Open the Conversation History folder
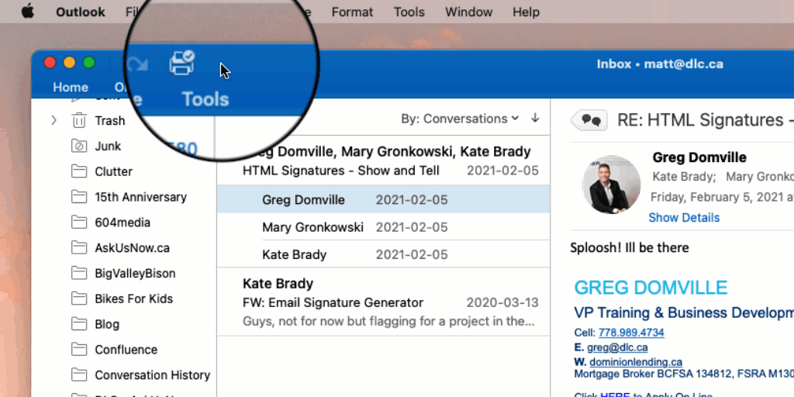The height and width of the screenshot is (397, 794). pyautogui.click(x=153, y=375)
